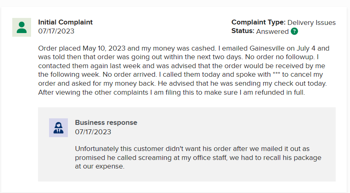Click the customer avatar icon
The width and height of the screenshot is (350, 193).
[x=22, y=27]
